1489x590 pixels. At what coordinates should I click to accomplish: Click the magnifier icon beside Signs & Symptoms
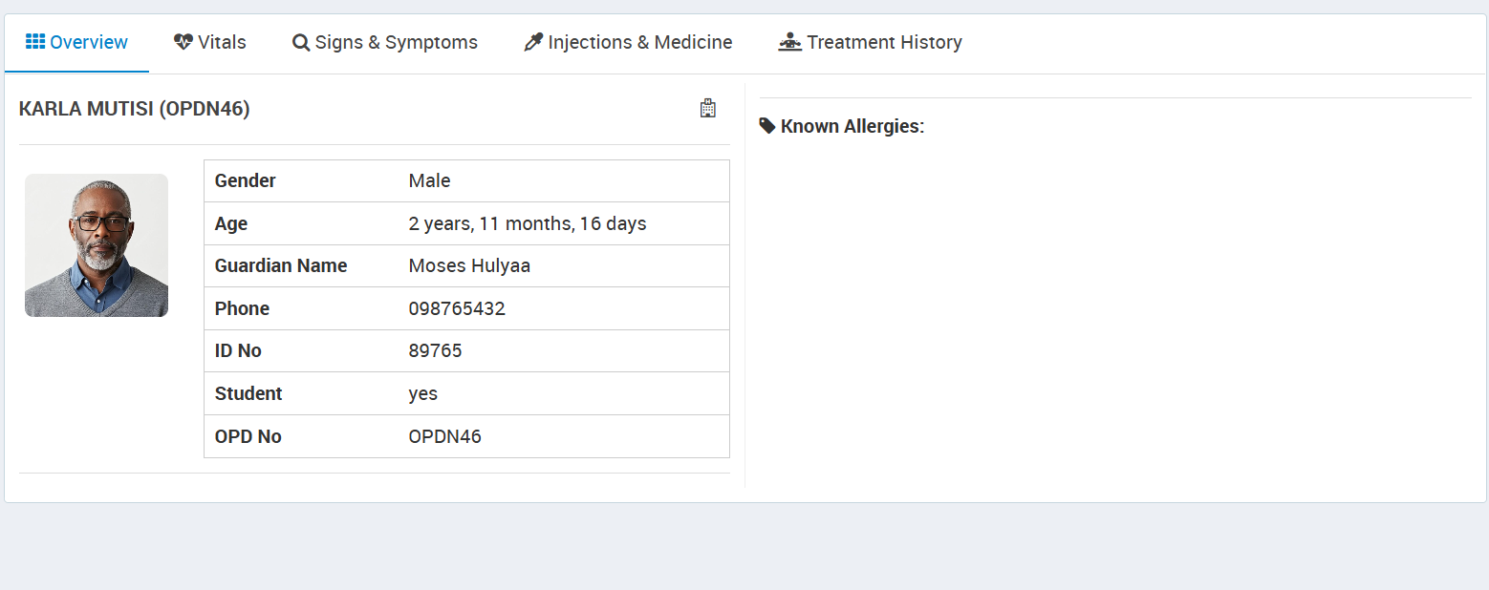(x=301, y=43)
